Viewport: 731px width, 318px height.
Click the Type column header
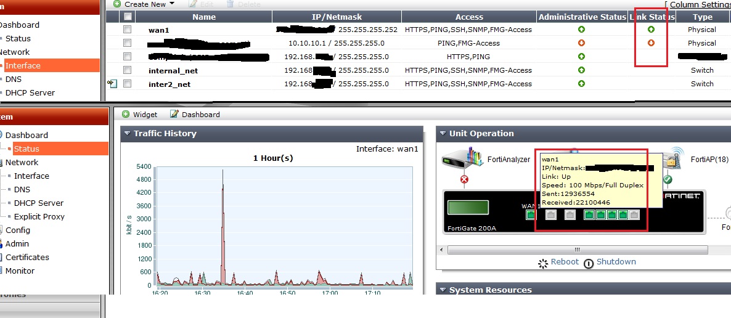click(x=702, y=17)
